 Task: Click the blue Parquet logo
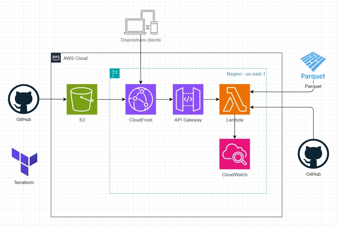pos(313,66)
